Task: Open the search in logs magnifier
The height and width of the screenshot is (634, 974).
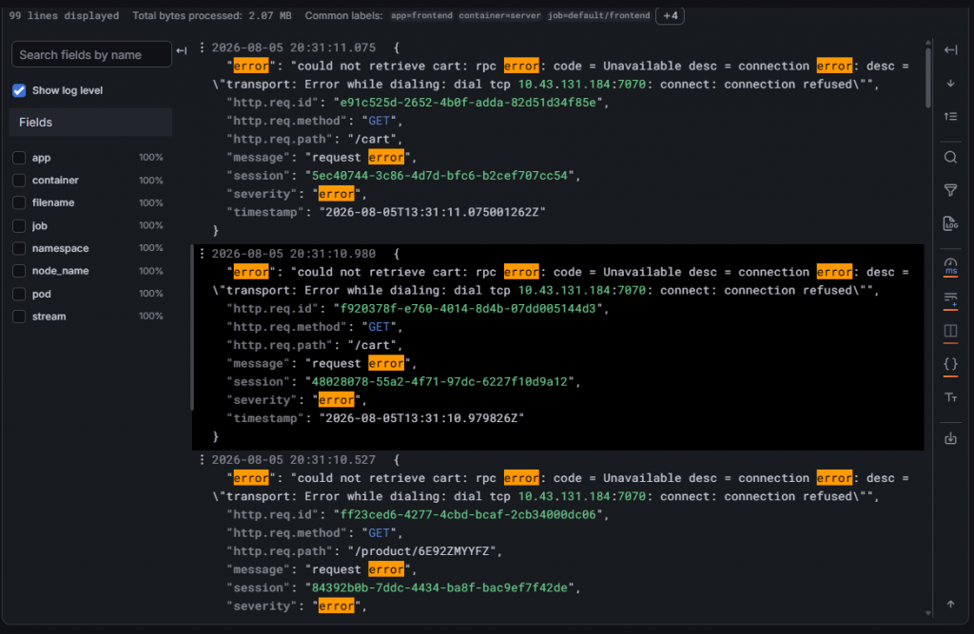Action: [x=950, y=157]
